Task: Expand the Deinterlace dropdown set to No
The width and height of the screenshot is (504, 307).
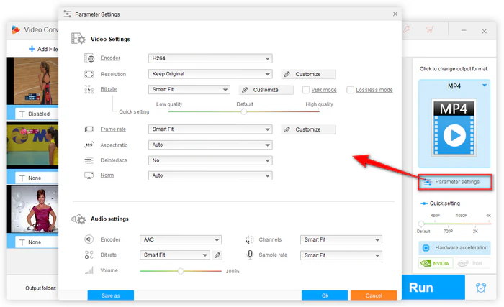Action: [210, 160]
